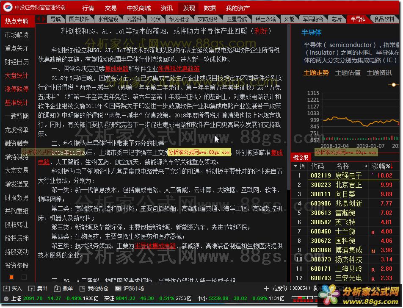Switch to the 光伏 topic tab
Screen dimensions: 403x308
coord(155,19)
